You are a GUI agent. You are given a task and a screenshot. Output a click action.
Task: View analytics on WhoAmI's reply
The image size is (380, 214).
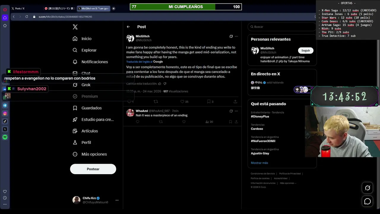[x=209, y=122]
